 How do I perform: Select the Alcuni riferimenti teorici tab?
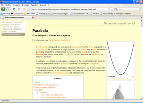pos(18,18)
